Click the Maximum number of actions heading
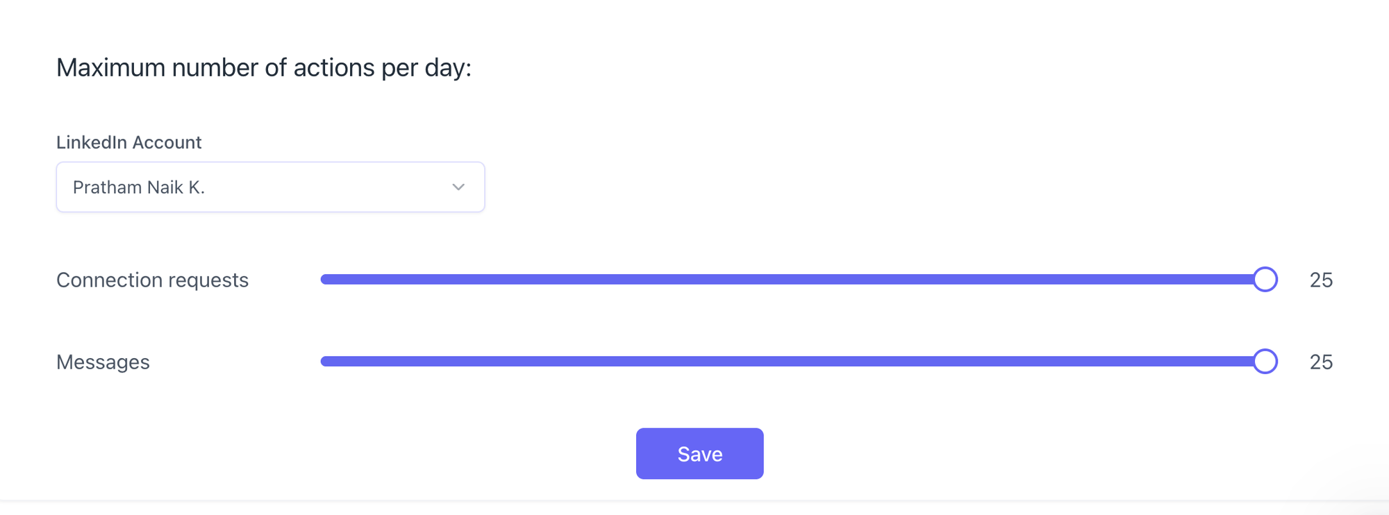Screen dimensions: 1389x515 (264, 68)
